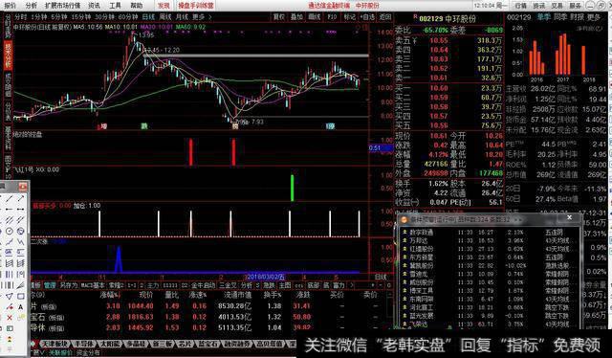
Task: Sort the list by 换手% column
Action: (x=273, y=295)
